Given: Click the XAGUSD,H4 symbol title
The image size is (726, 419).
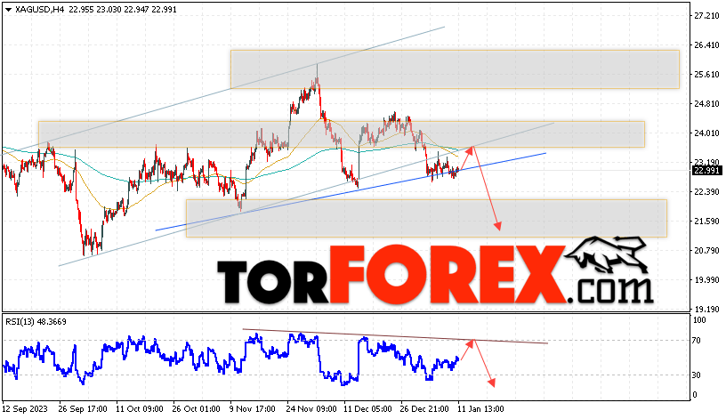Looking at the screenshot, I should pyautogui.click(x=39, y=9).
